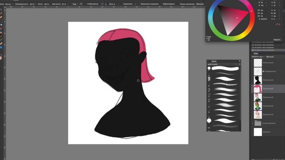The height and width of the screenshot is (160, 285).
Task: Click the pink swatch beside the eyedropper
Action: 279,24
